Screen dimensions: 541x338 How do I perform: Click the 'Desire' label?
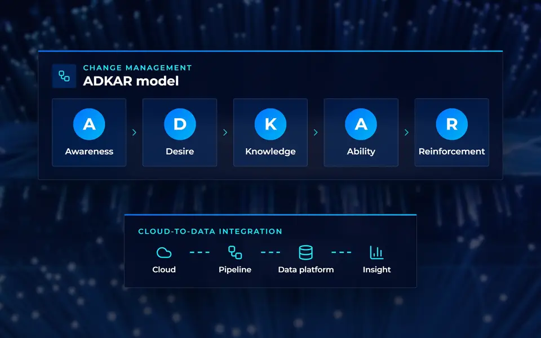tap(180, 152)
